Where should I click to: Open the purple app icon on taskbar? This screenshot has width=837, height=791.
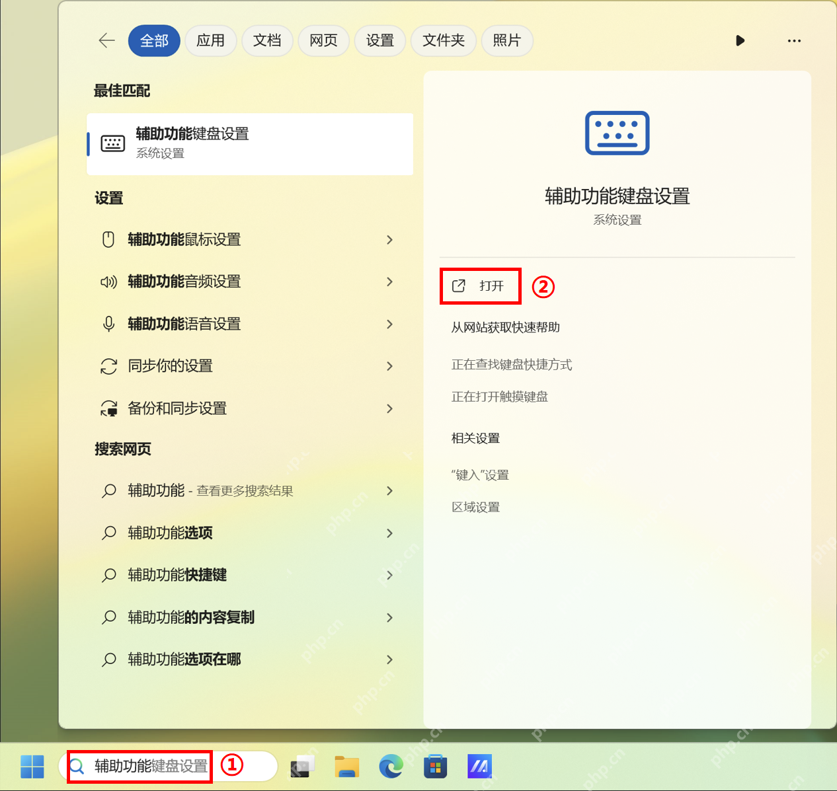[479, 767]
